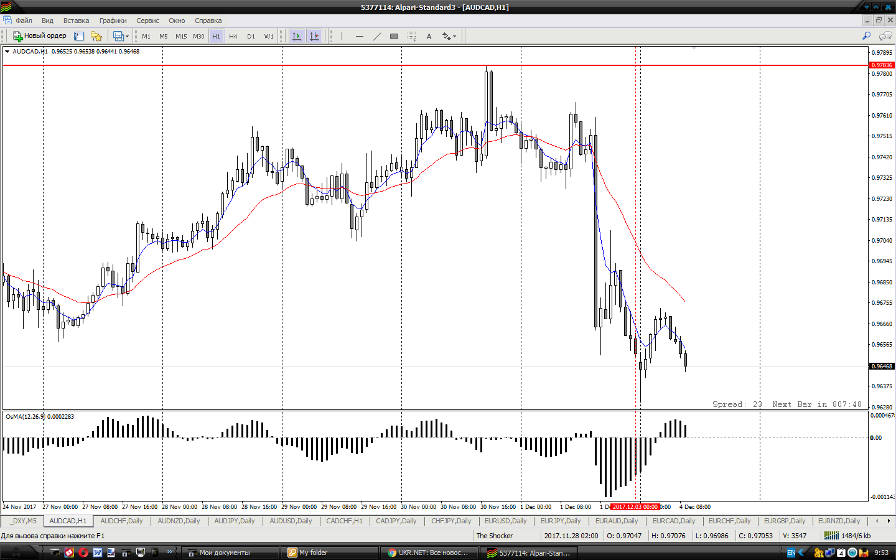
Task: Switch to AUDJPY,Daily chart tab
Action: 235,521
